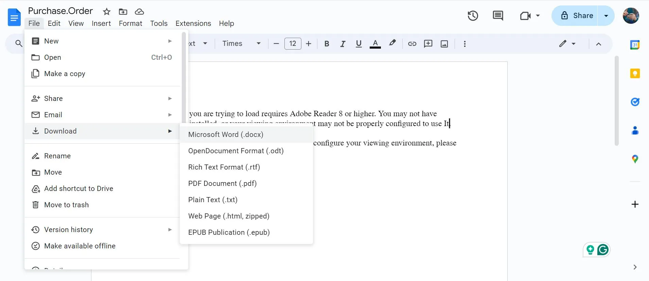The image size is (649, 281).
Task: Select the highlight color pen icon
Action: click(x=392, y=43)
